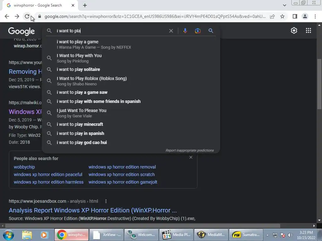Open the Analysis Report Windows XP Horror Edition result
The image size is (322, 241).
pyautogui.click(x=93, y=210)
